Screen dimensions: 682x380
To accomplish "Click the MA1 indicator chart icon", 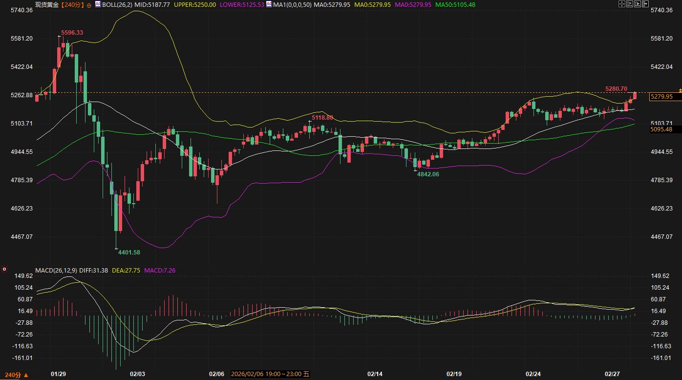I will pos(269,4).
